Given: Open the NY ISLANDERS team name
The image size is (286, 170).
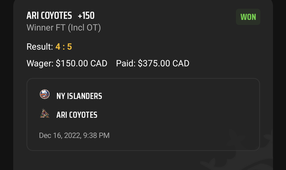Looking at the screenshot, I should [79, 96].
